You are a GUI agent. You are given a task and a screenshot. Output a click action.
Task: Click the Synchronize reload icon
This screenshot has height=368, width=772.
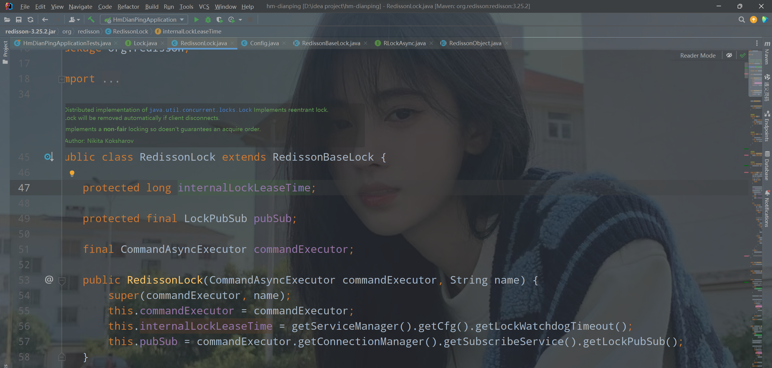[x=30, y=20]
